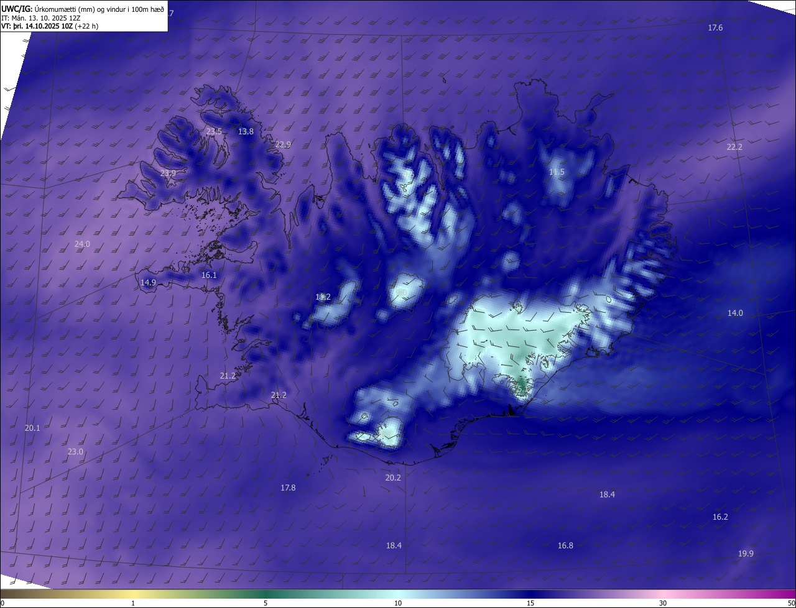This screenshot has width=796, height=608.
Task: Click the color scale tick labeled 5
Action: pyautogui.click(x=266, y=603)
